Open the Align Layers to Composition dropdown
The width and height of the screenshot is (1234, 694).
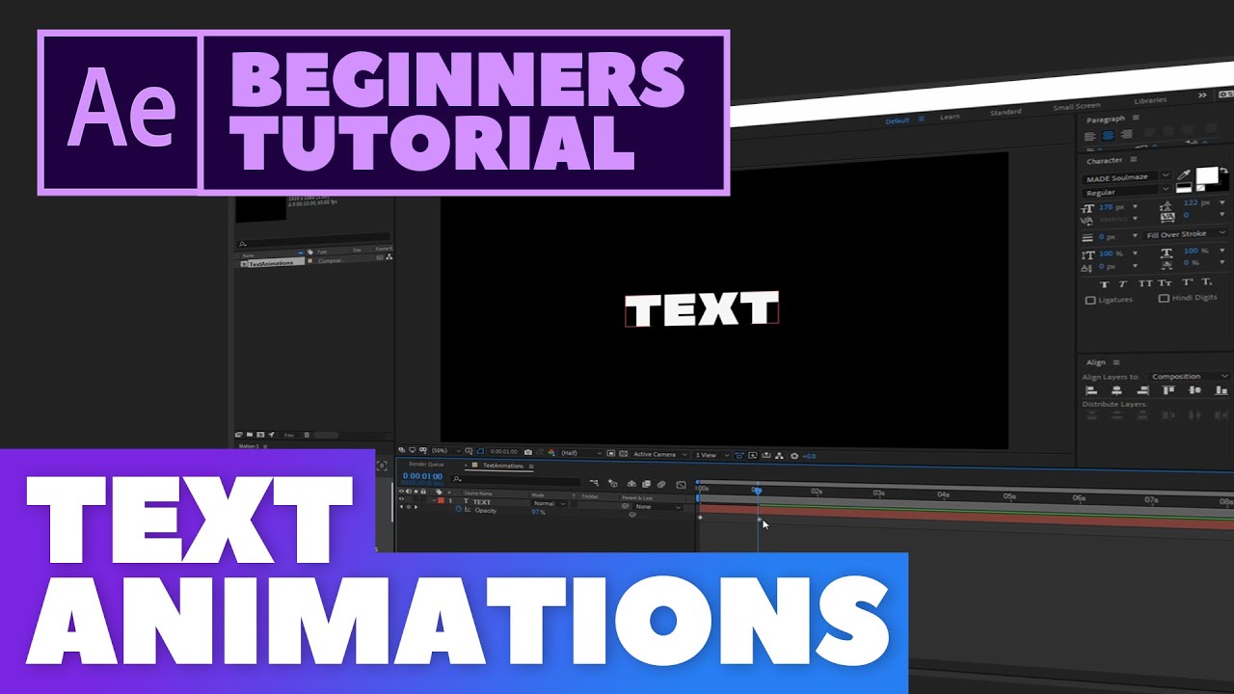coord(1190,377)
